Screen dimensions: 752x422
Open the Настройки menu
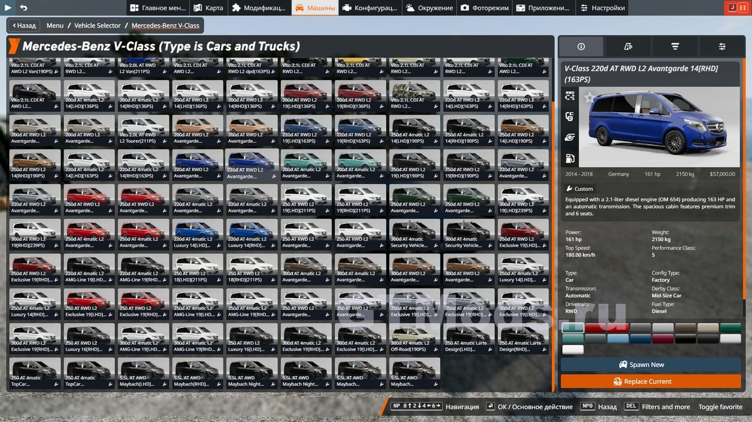[x=602, y=8]
